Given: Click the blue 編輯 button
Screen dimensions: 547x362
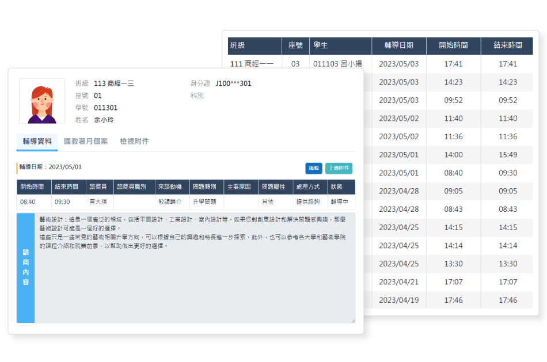Looking at the screenshot, I should click(x=314, y=168).
